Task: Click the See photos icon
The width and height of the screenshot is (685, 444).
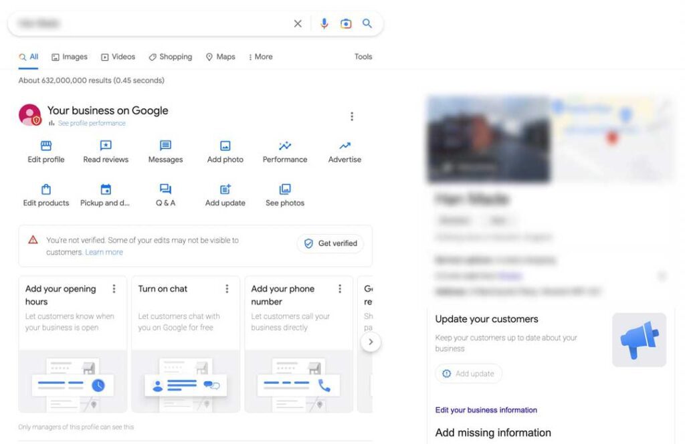Action: pos(285,189)
